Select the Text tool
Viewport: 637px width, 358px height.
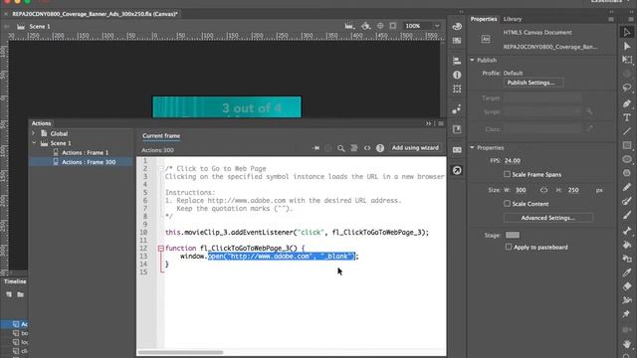[627, 117]
